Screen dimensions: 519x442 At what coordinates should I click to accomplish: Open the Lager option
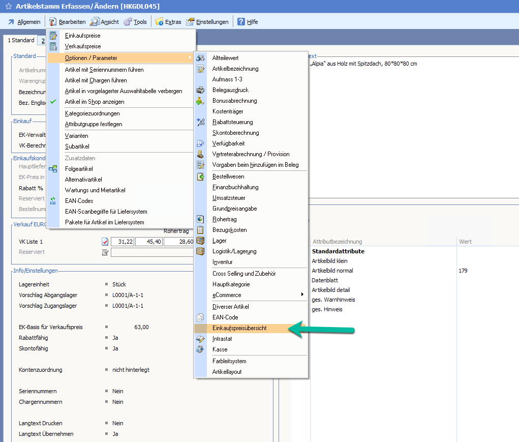[220, 241]
